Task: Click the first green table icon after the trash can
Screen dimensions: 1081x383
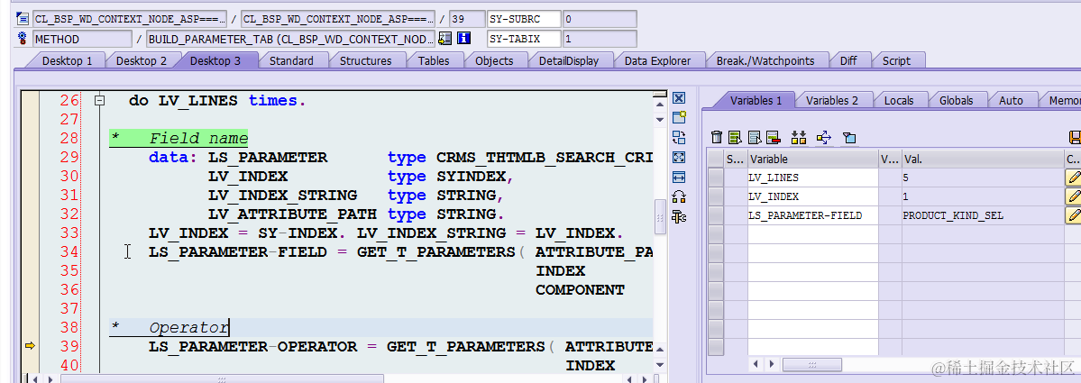Action: coord(735,138)
